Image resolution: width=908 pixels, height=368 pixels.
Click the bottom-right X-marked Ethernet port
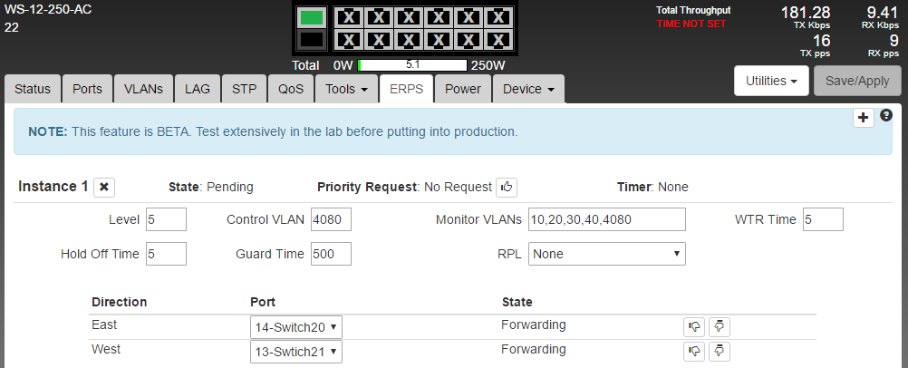(496, 40)
